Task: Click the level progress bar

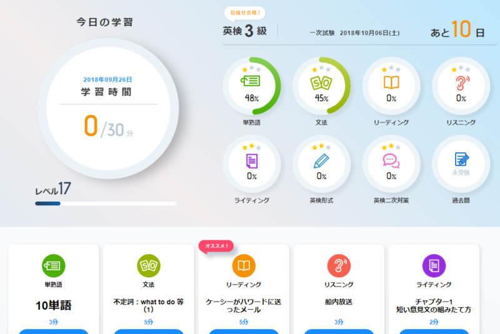Action: coord(106,204)
